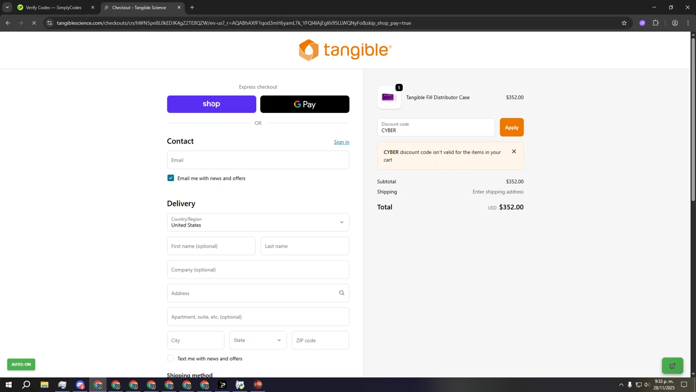Switch to Verify Codes SimplyCodes tab
Image resolution: width=696 pixels, height=392 pixels.
pos(54,7)
